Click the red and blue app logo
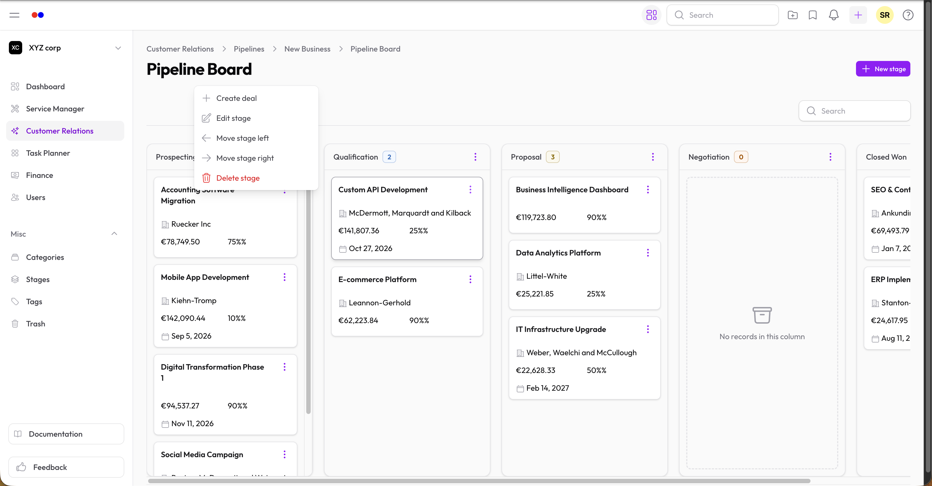 38,15
